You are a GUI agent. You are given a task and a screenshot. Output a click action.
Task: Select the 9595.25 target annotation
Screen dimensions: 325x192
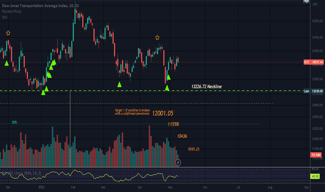point(194,149)
